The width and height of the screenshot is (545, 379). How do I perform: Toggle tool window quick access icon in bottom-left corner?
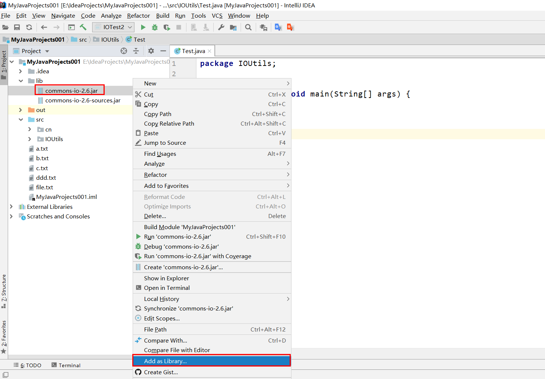6,375
